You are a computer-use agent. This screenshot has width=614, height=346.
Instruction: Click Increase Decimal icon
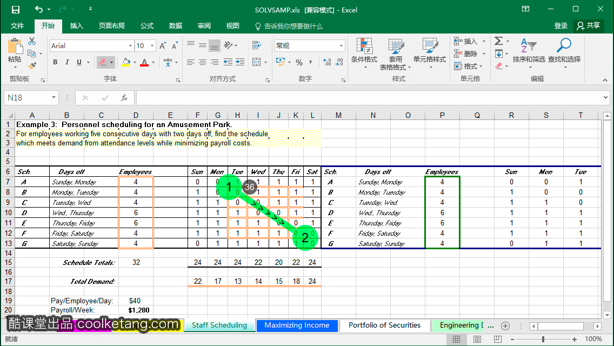pos(328,62)
